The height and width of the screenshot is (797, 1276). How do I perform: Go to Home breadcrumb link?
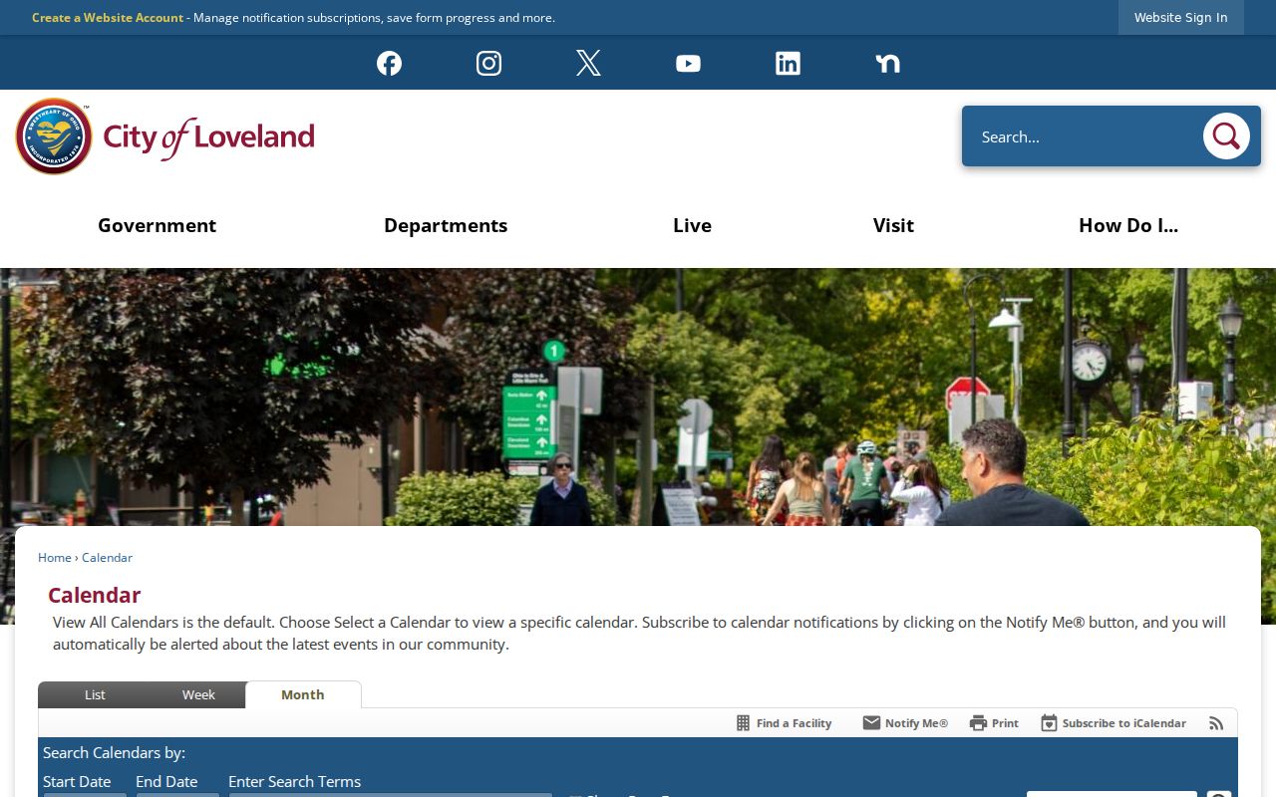coord(55,558)
